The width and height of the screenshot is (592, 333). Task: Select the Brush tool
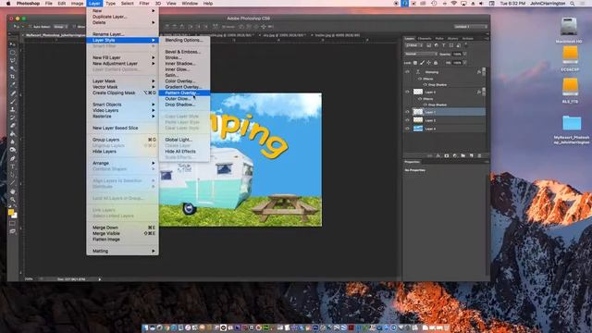[x=12, y=101]
